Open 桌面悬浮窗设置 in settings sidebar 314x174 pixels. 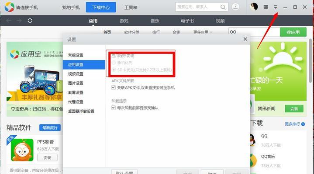click(x=84, y=111)
